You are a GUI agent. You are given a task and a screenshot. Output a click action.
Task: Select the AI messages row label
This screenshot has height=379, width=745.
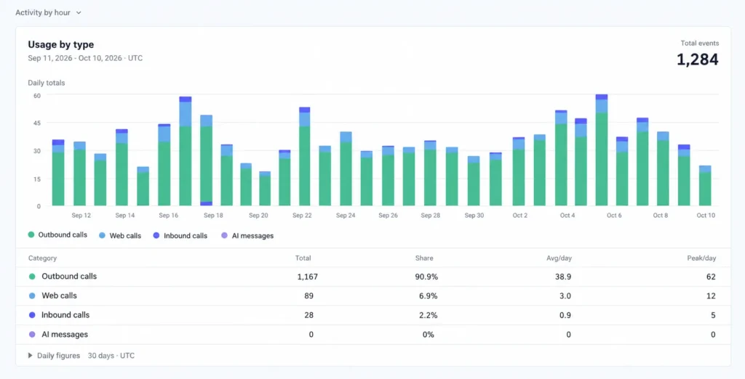[x=65, y=335]
